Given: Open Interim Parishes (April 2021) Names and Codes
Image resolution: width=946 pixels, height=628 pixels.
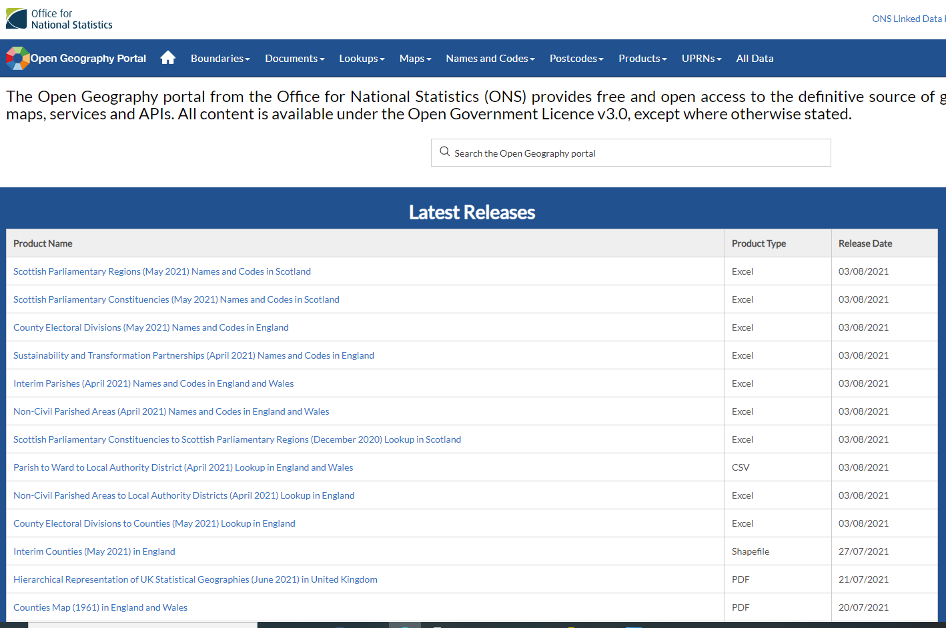Looking at the screenshot, I should pos(153,383).
